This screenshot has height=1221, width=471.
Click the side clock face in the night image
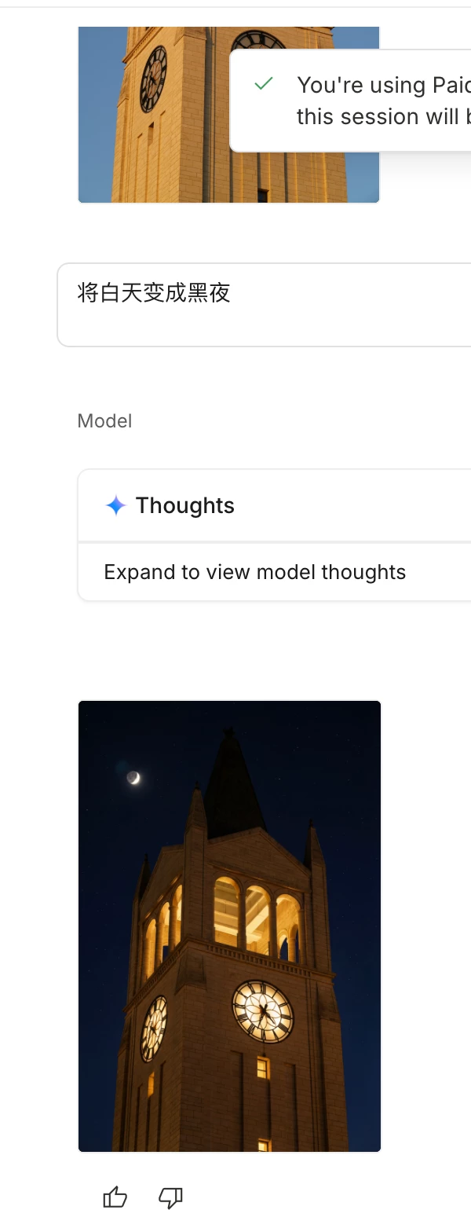pos(154,1028)
